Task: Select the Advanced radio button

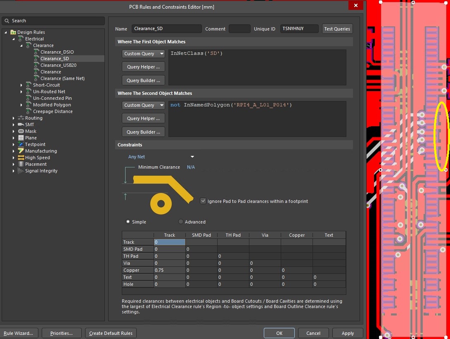Action: [x=181, y=222]
